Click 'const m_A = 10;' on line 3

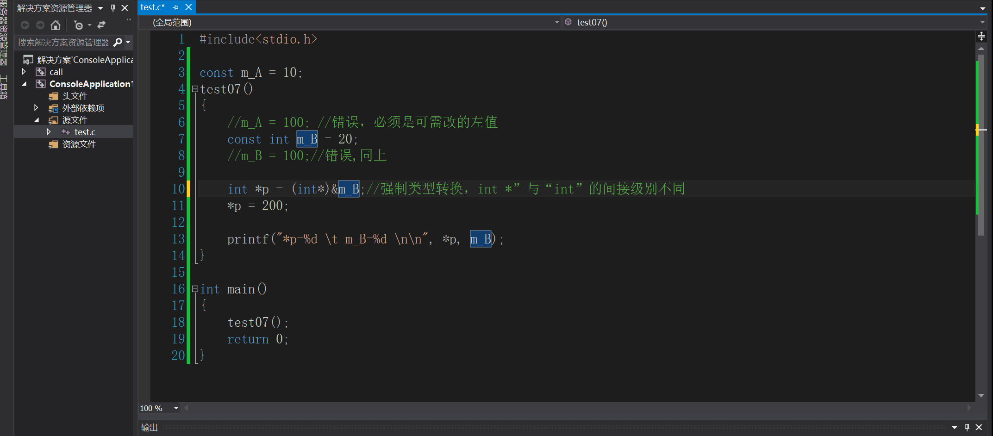pos(251,73)
